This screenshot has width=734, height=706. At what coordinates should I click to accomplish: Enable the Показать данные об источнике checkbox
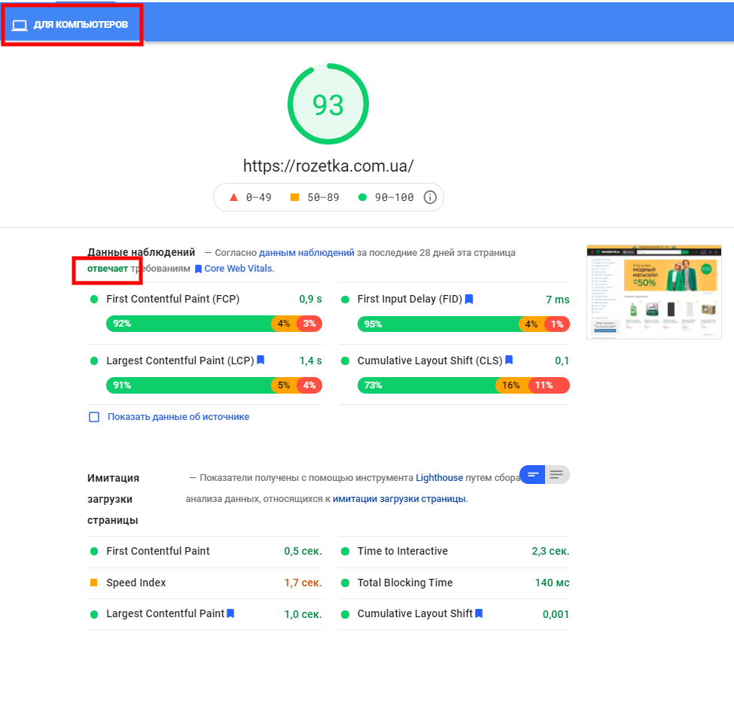[94, 417]
